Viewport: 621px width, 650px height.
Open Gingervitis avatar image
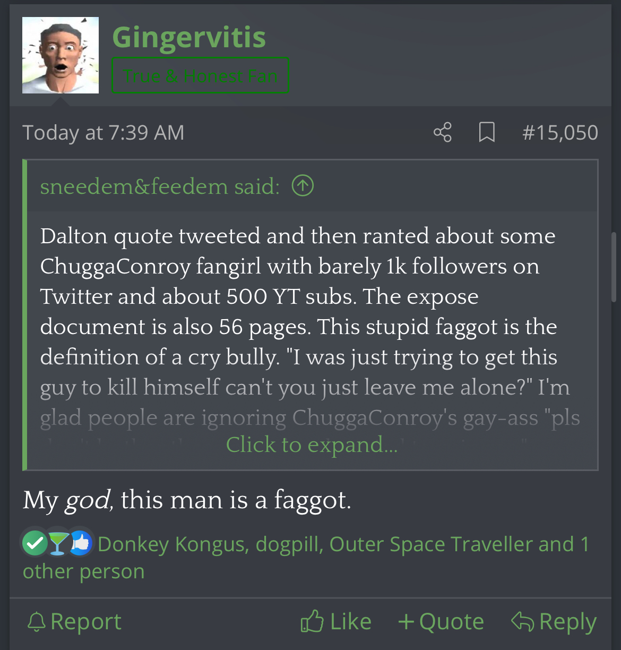pos(61,55)
